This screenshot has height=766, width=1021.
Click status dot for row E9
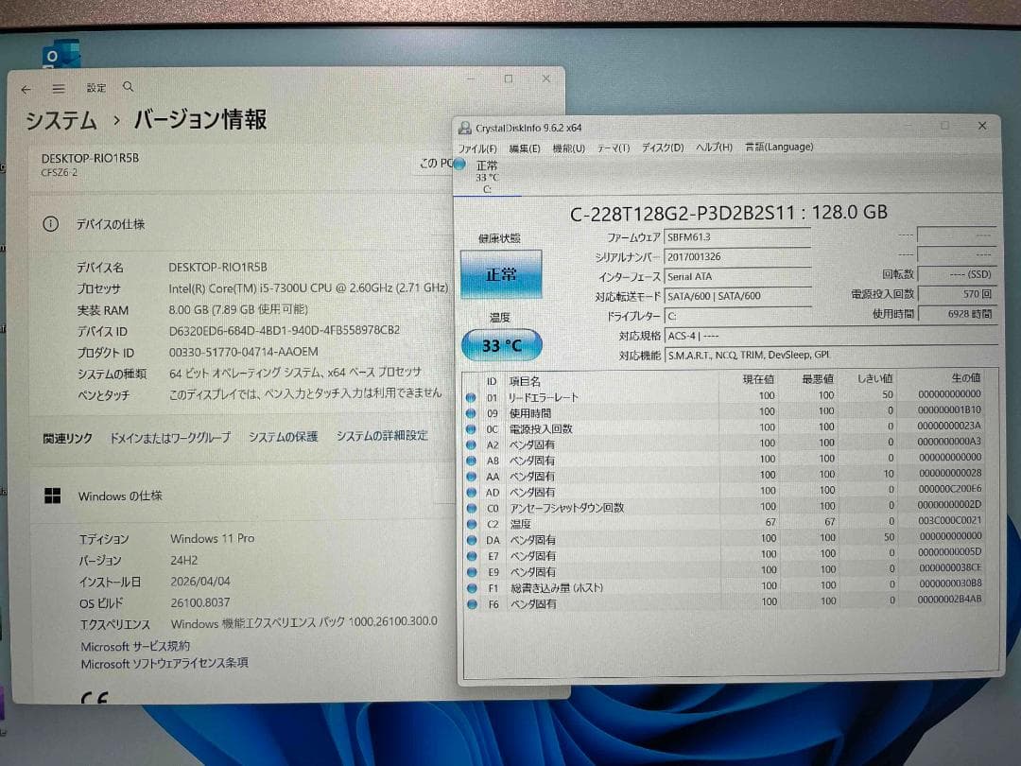(472, 572)
